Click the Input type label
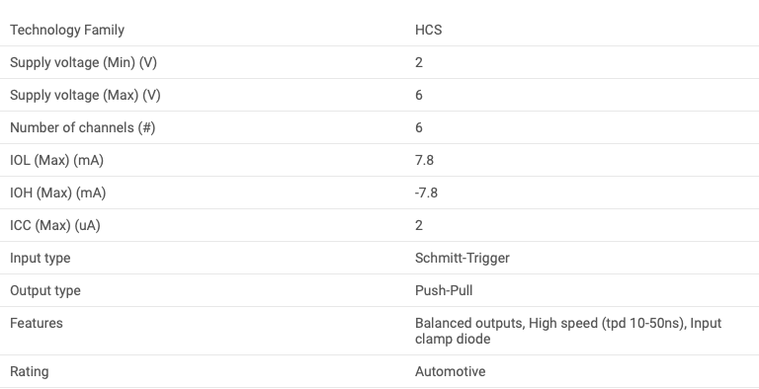759x389 pixels. coord(41,259)
